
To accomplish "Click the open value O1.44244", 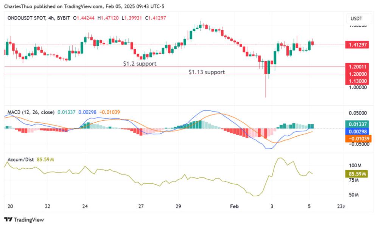I will (84, 18).
